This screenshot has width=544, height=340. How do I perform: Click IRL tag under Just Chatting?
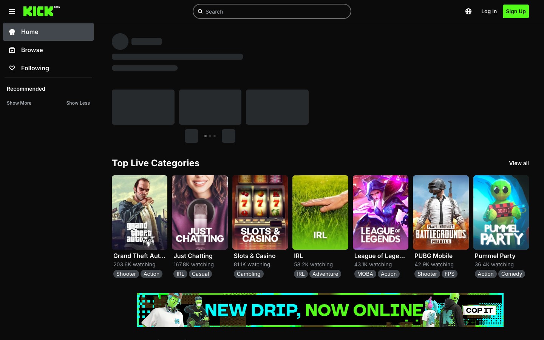coord(181,274)
